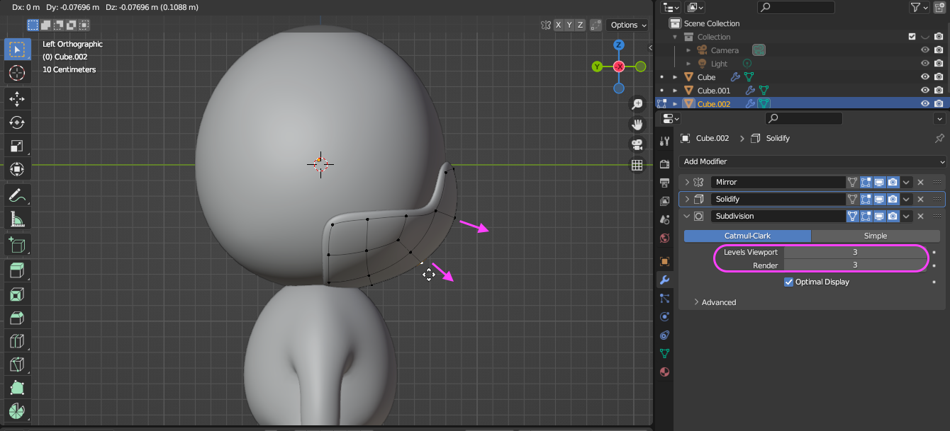Open the Material properties tab
Image resolution: width=950 pixels, height=431 pixels.
(x=664, y=372)
